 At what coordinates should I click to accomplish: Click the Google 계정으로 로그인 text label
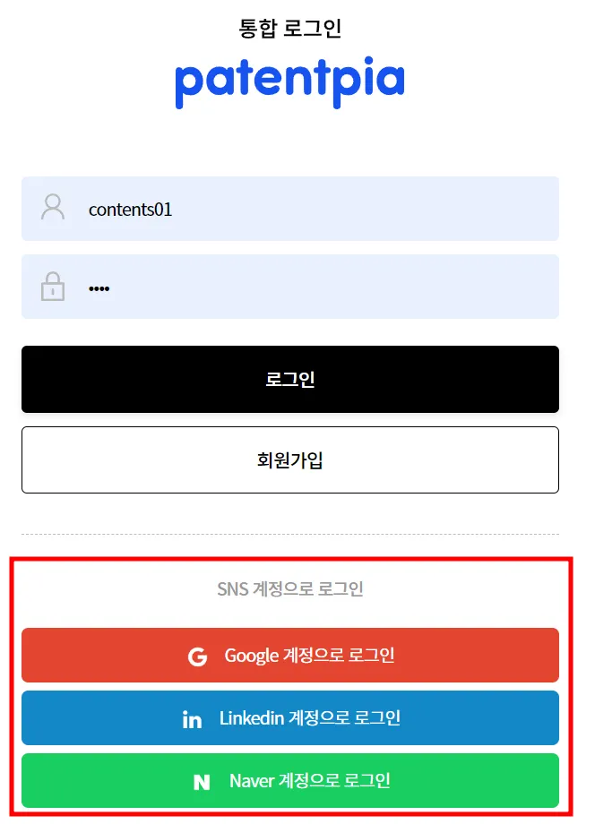[309, 656]
